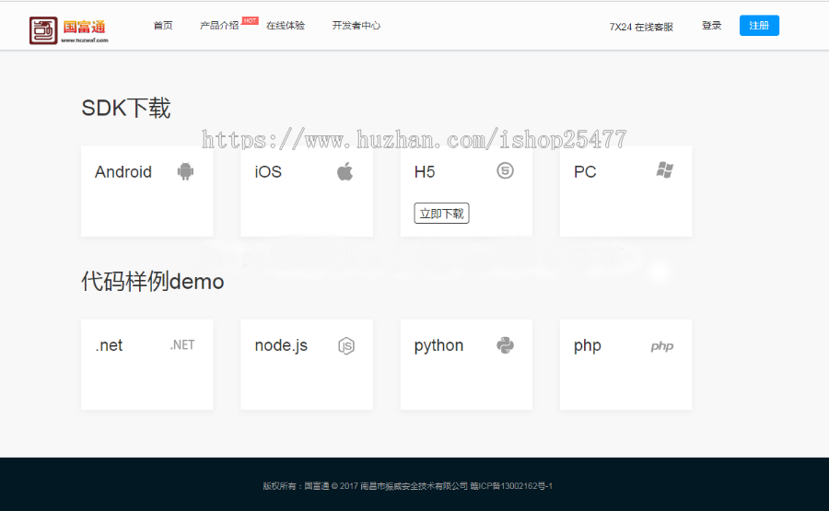Click the SDK下载 section heading
This screenshot has width=829, height=511.
pyautogui.click(x=126, y=108)
